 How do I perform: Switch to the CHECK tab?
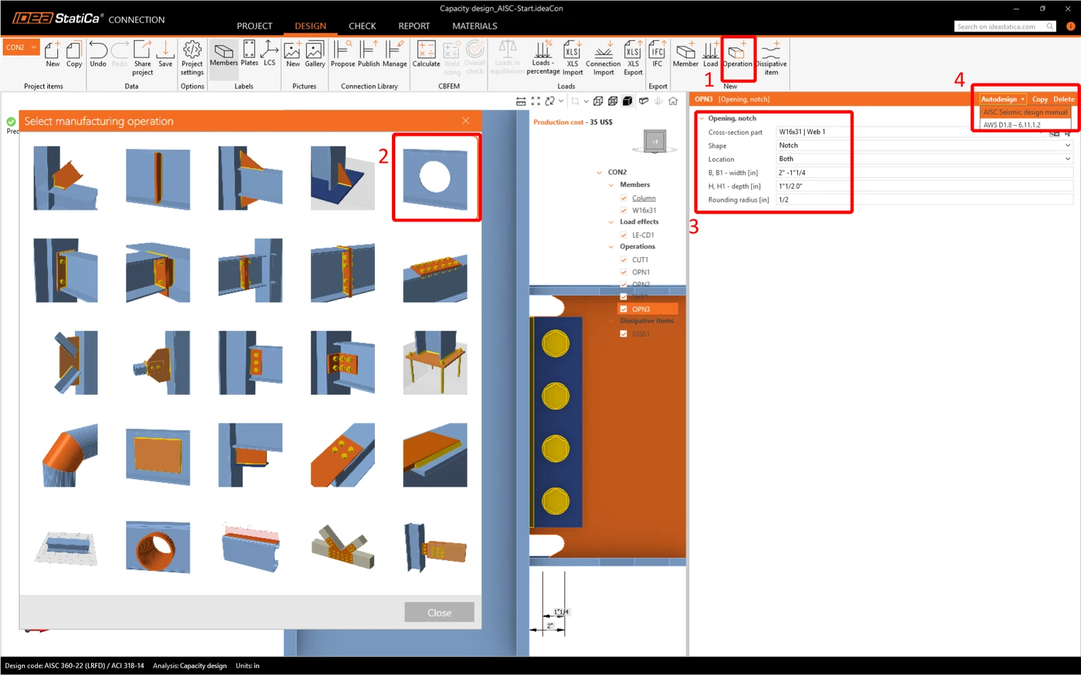point(362,26)
